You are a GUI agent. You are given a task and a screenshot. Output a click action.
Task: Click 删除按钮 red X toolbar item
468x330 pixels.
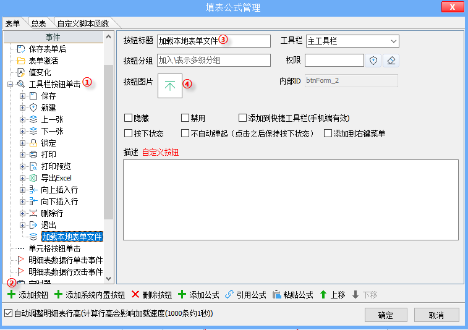click(151, 295)
